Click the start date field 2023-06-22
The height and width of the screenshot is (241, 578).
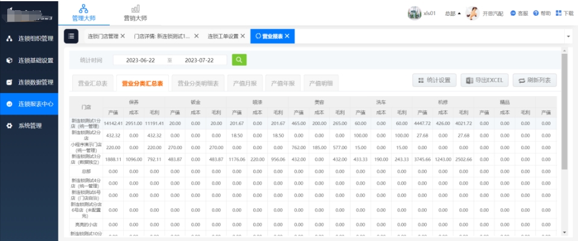pyautogui.click(x=140, y=60)
